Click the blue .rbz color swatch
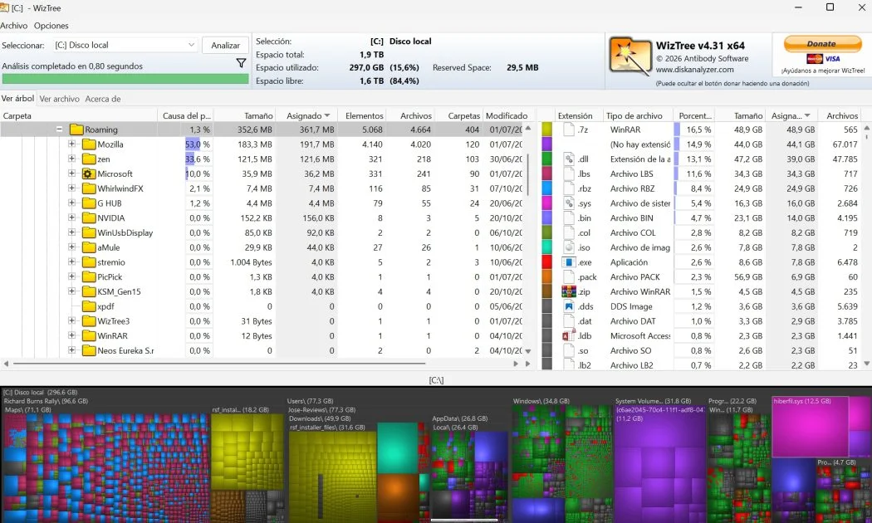Image resolution: width=872 pixels, height=523 pixels. coord(546,188)
